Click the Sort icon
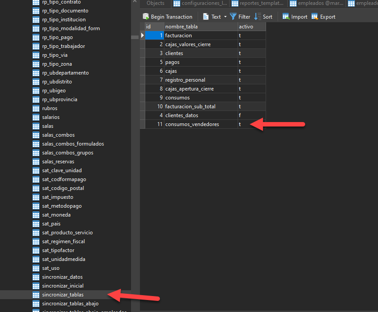This screenshot has height=312, width=378. pos(258,17)
